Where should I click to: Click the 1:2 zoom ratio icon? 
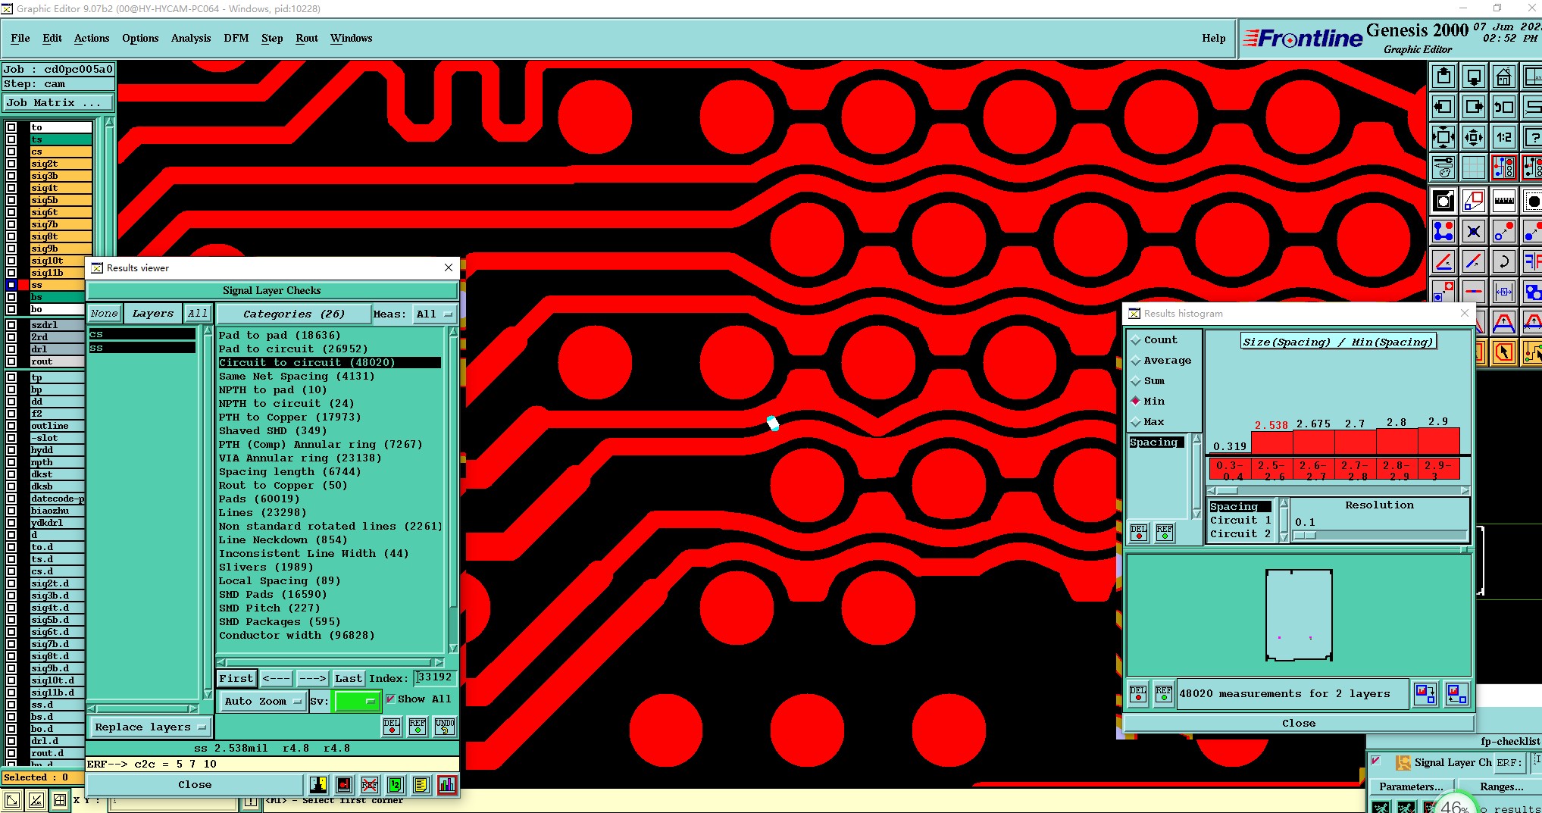point(1504,137)
